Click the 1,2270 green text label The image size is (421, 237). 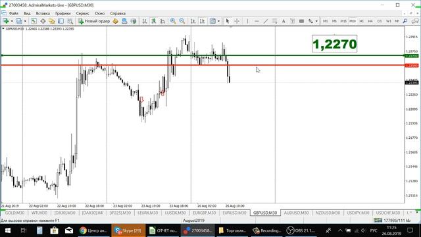(x=335, y=44)
